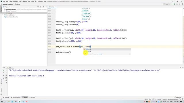Hide the Project tool window
Viewport: 184px width, 103px height.
pyautogui.click(x=46, y=7)
